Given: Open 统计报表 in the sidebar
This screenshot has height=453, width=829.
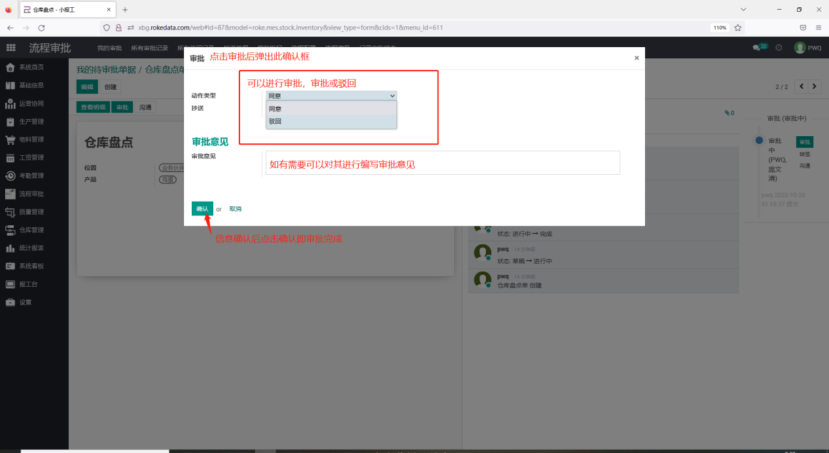Looking at the screenshot, I should (x=31, y=248).
